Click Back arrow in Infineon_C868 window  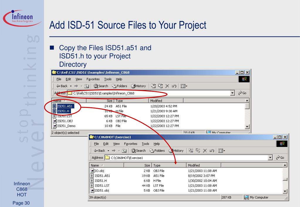tap(62, 86)
